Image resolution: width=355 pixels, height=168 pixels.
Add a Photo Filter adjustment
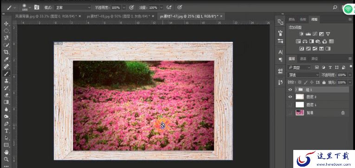click(x=318, y=41)
